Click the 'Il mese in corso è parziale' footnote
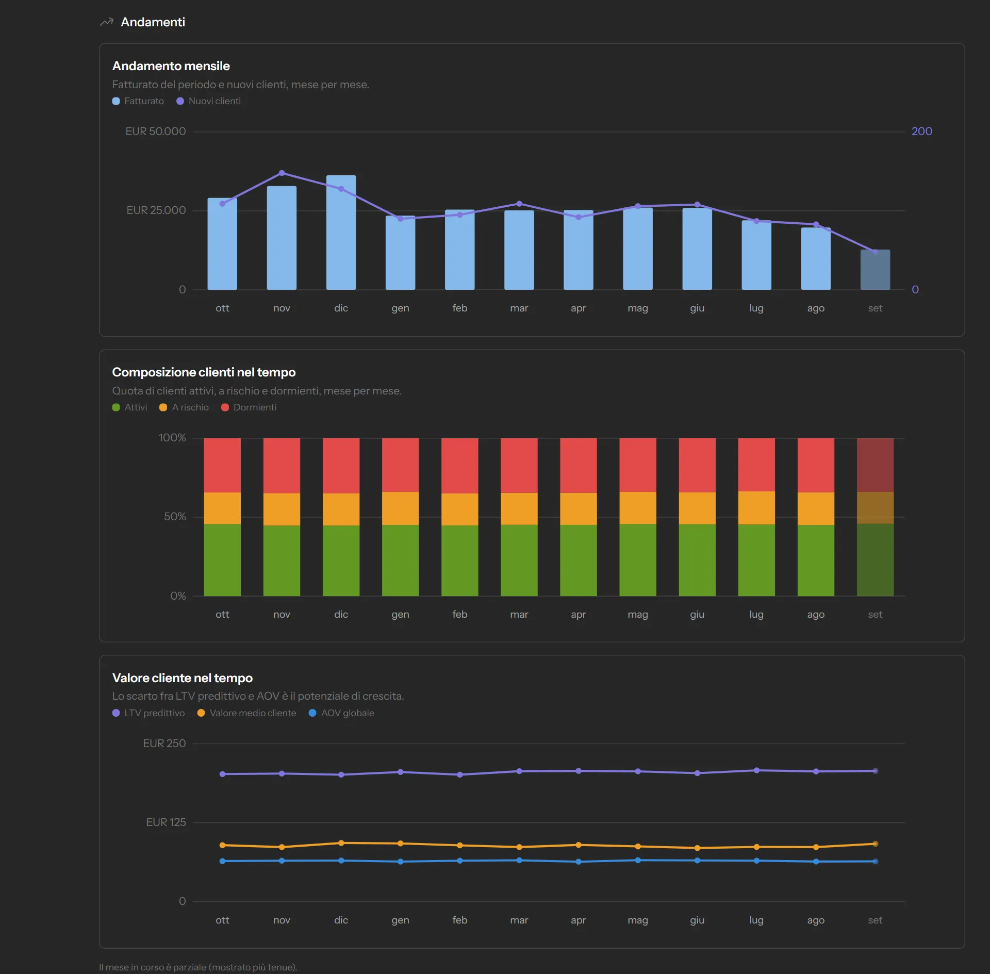This screenshot has width=990, height=974. tap(198, 967)
